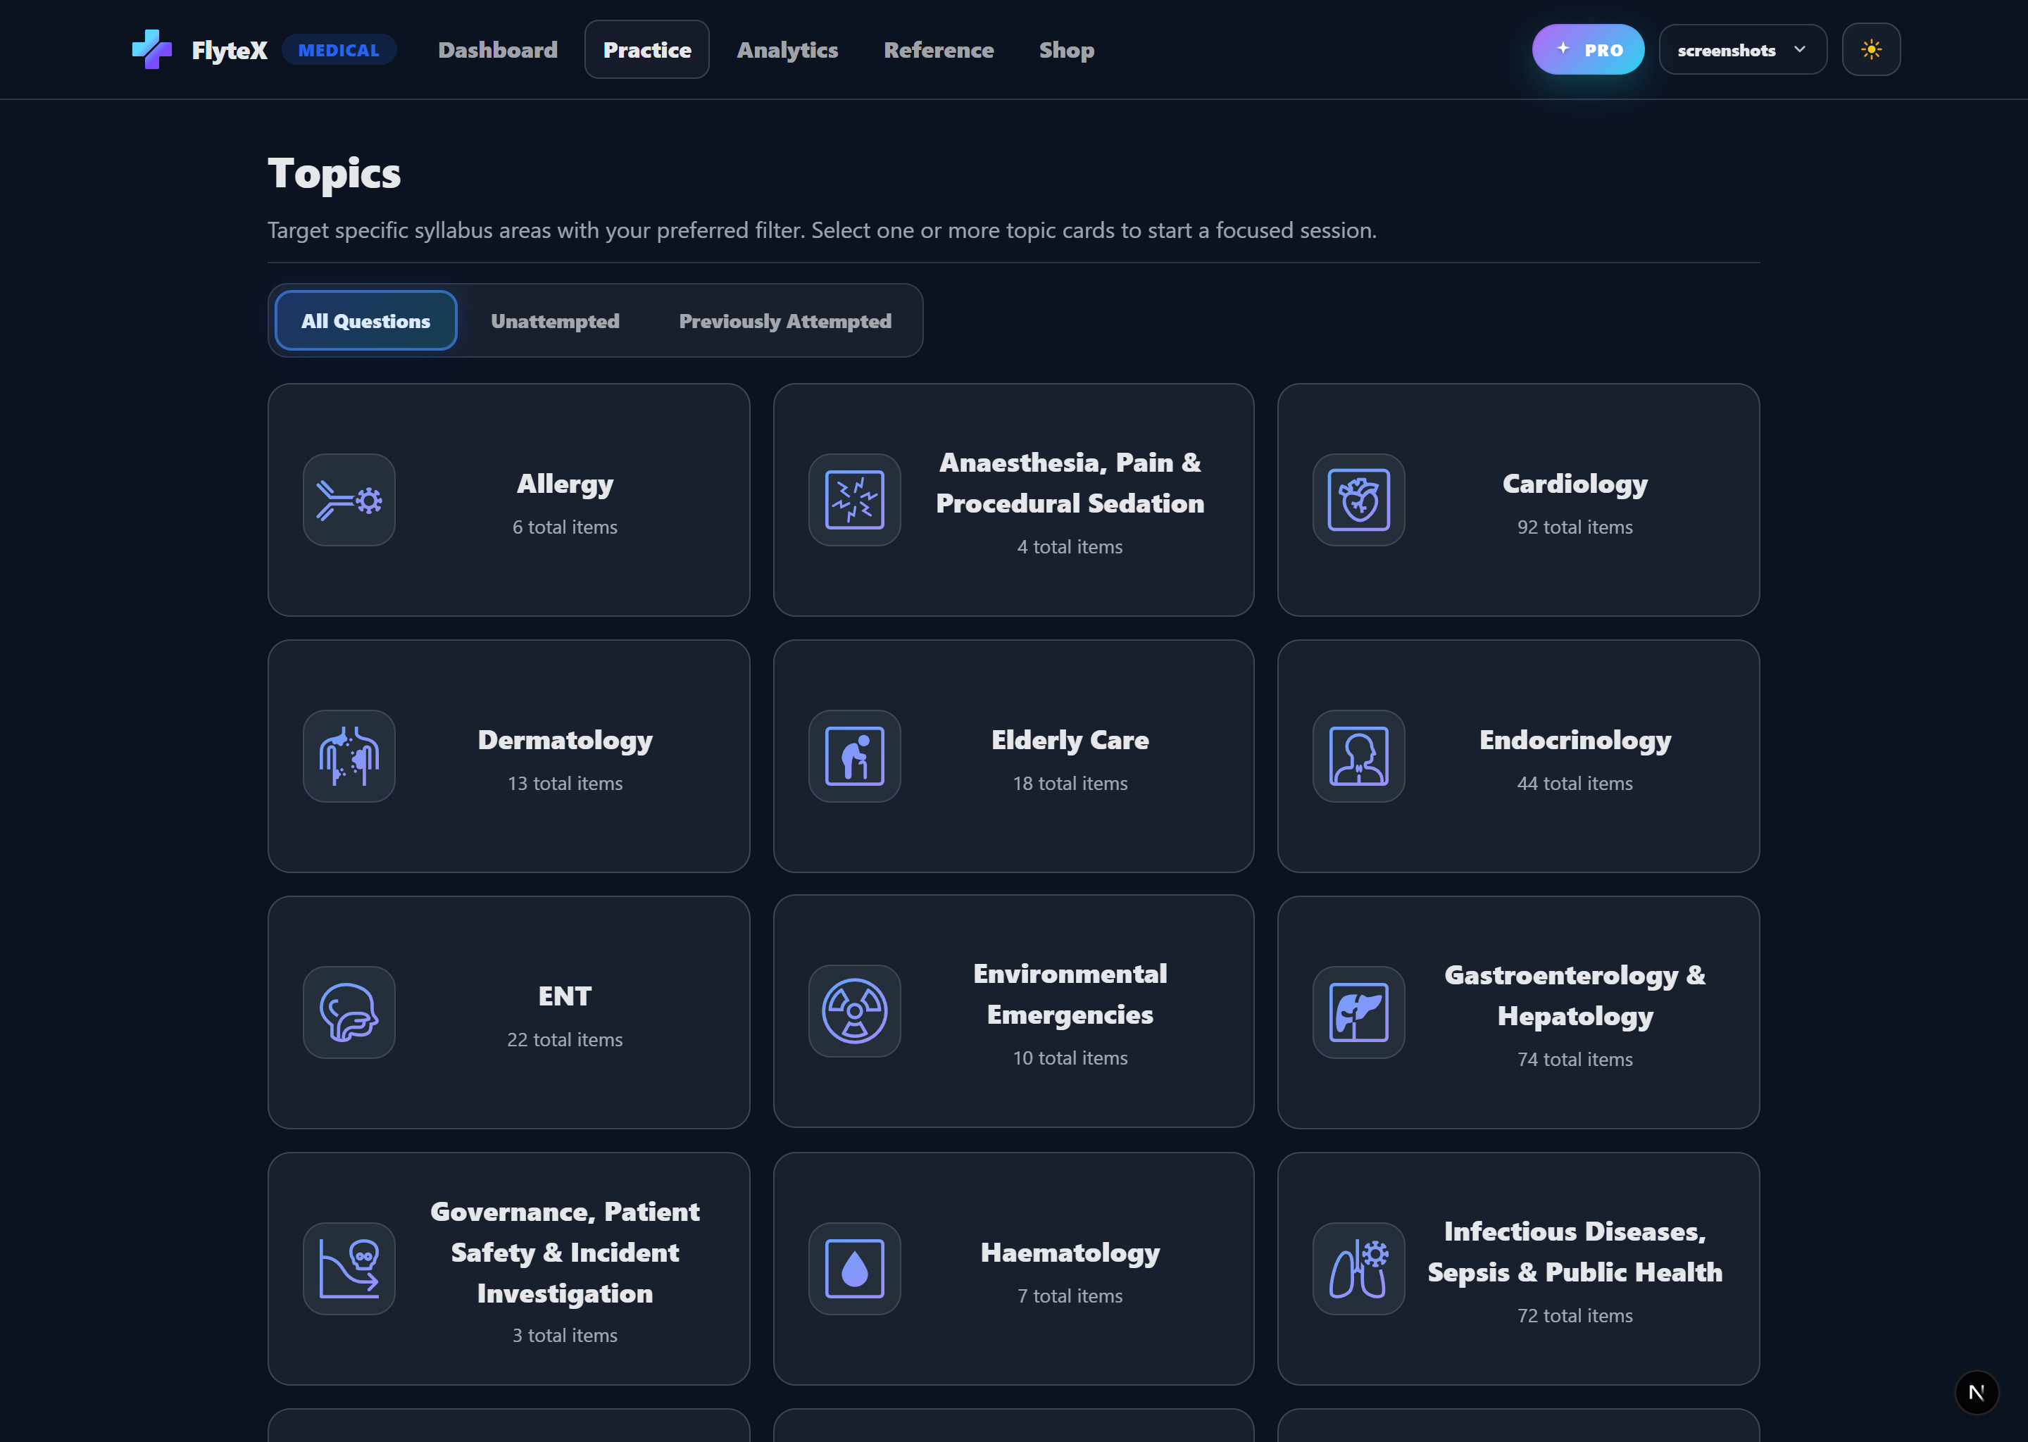Select the Dermatology topic title
Viewport: 2028px width, 1442px height.
(565, 741)
